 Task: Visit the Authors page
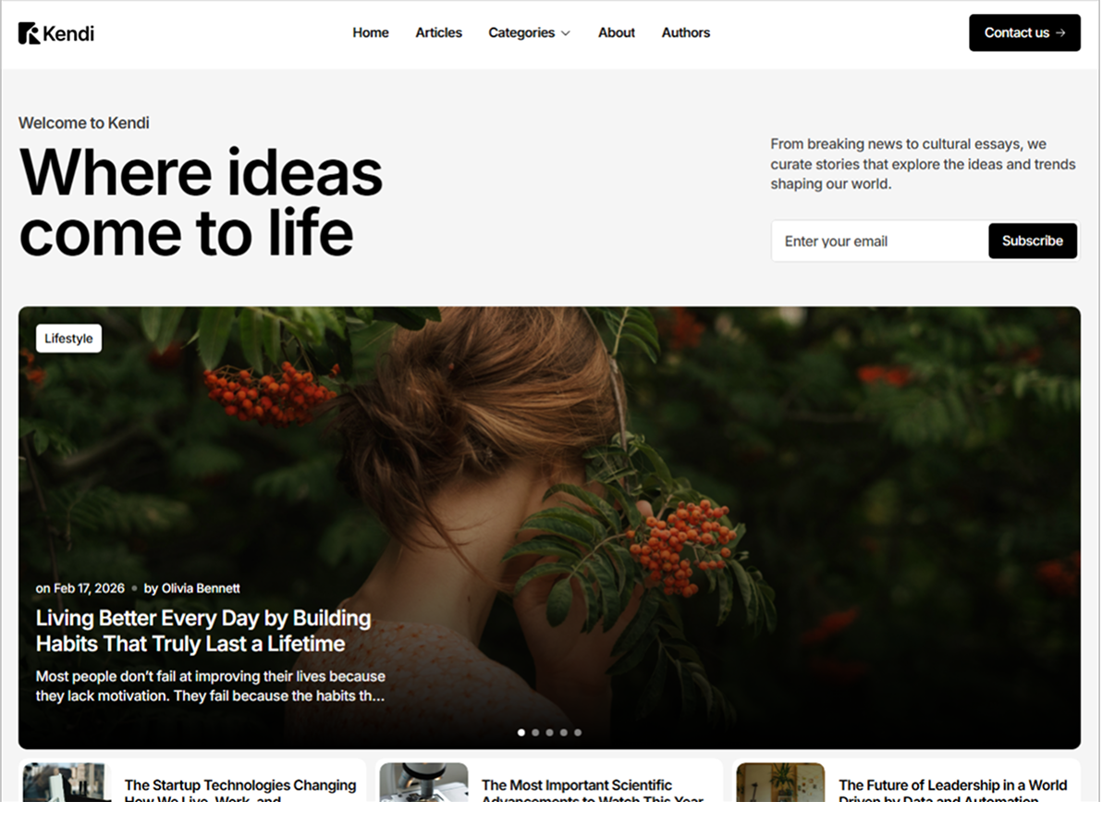pos(685,32)
